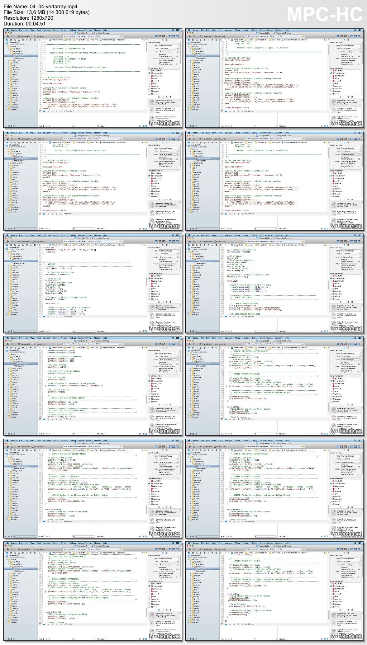
Task: Open the frame thumbnail stamped 00:02:59
Action: click(275, 386)
